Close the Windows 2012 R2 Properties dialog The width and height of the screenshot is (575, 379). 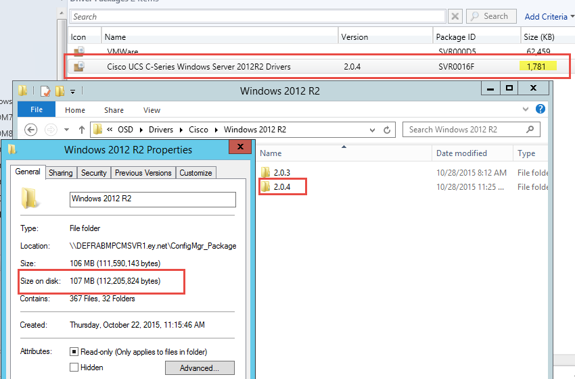pos(240,147)
